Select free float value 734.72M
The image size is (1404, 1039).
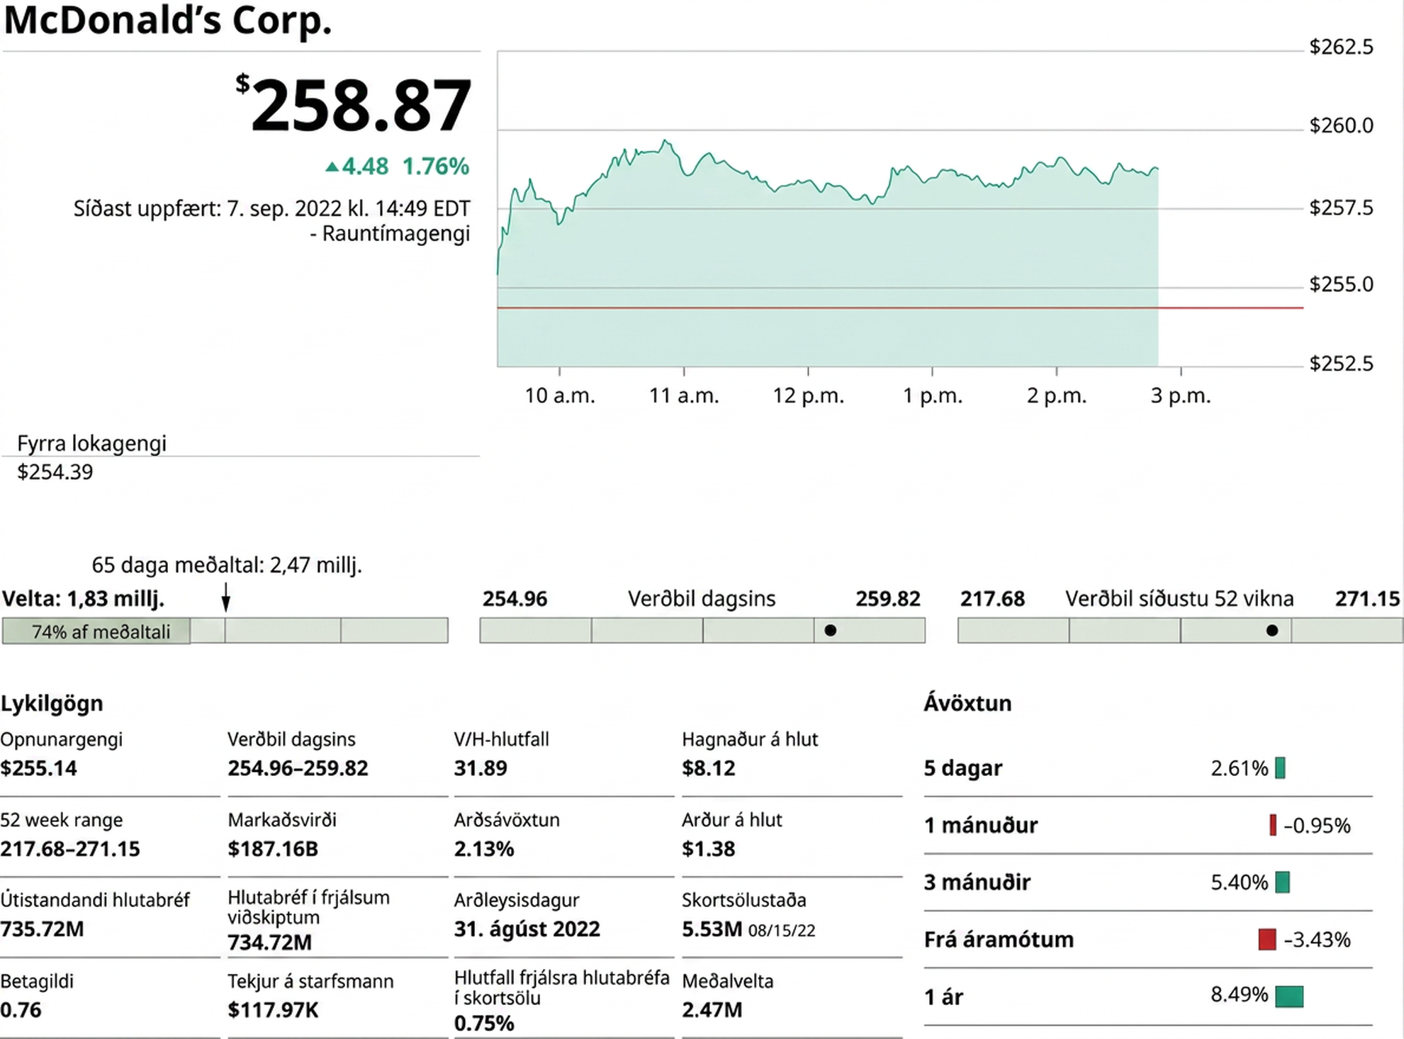[269, 943]
